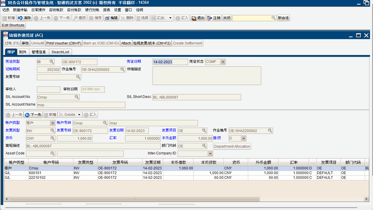This screenshot has width=373, height=210.
Task: Click the Print Voucher (Ctrl+P) button
Action: [64, 43]
